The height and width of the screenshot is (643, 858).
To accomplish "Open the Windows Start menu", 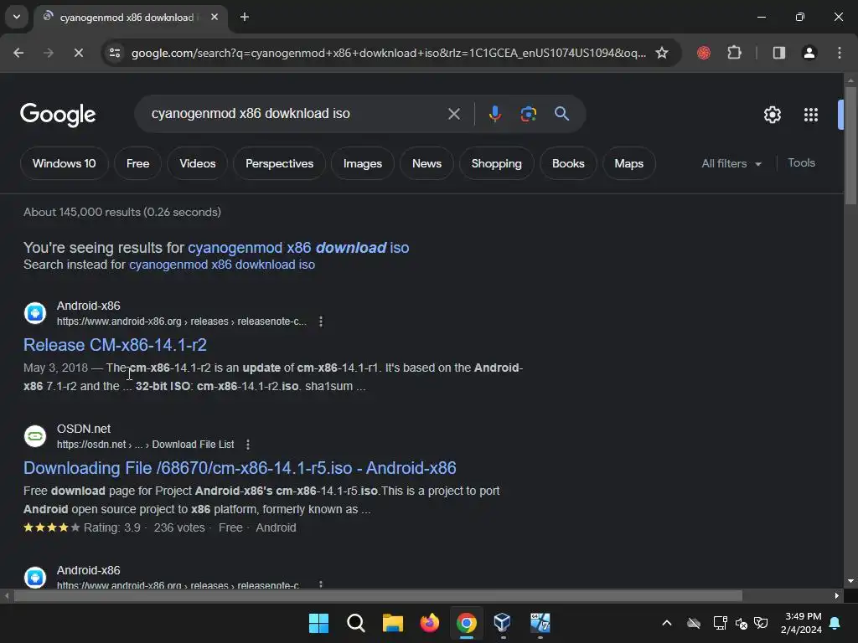I will tap(318, 623).
